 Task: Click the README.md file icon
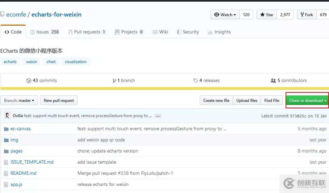6,173
